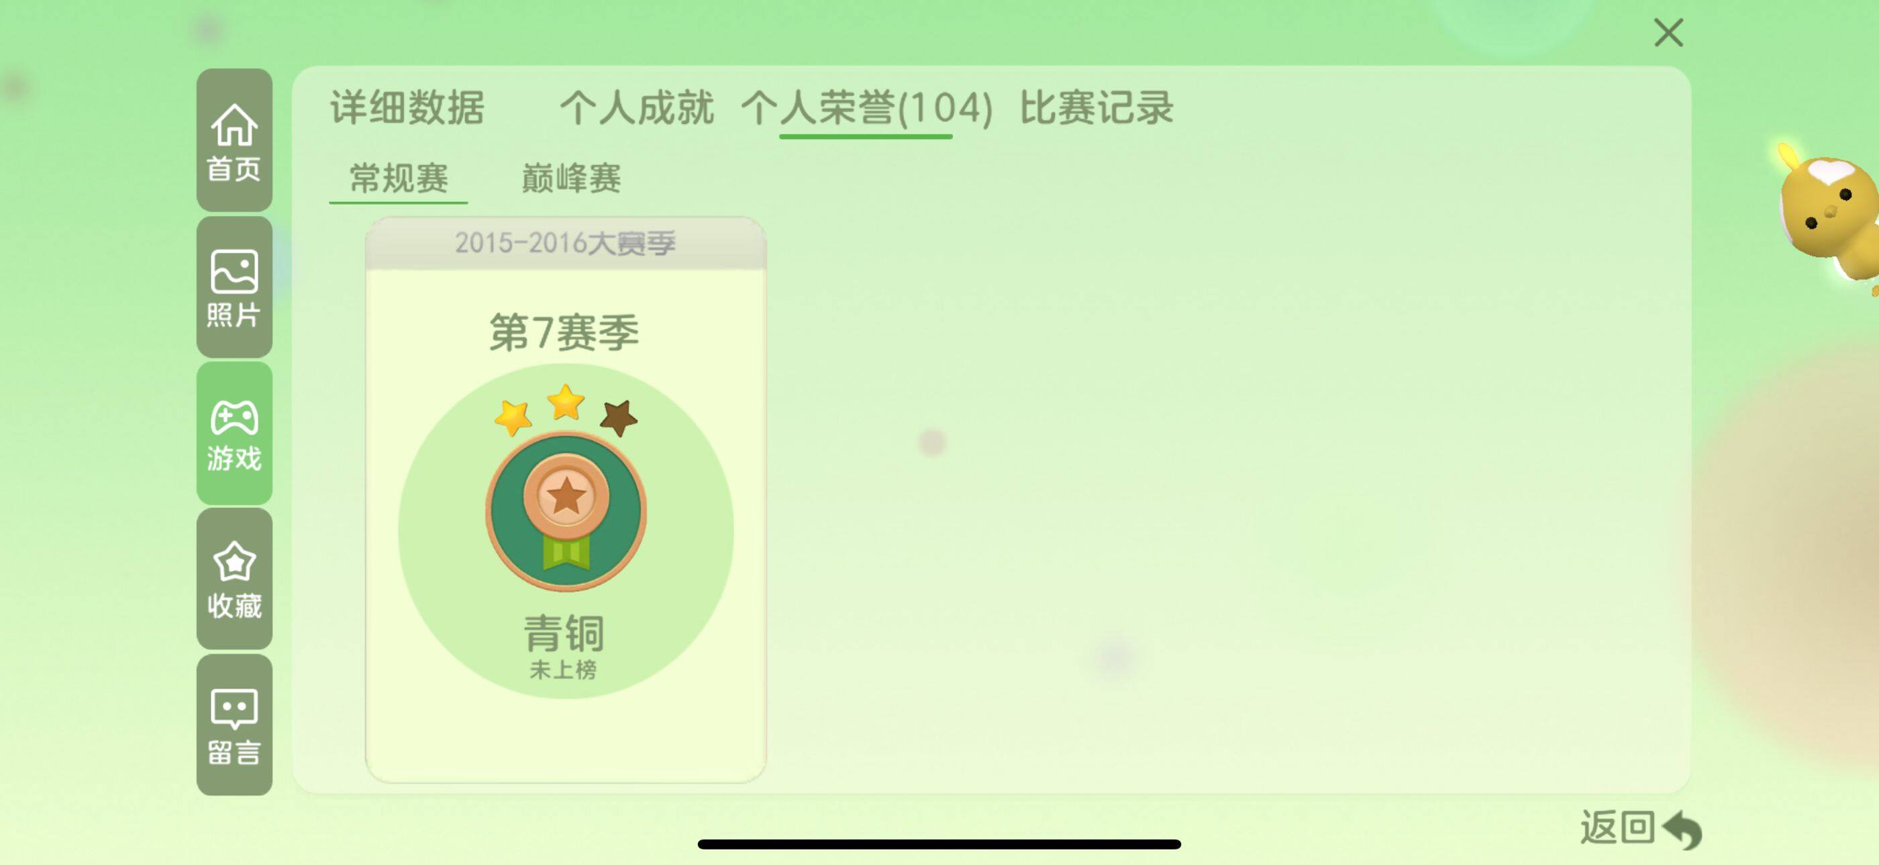Click the bronze medal badge
This screenshot has width=1879, height=865.
click(x=566, y=511)
